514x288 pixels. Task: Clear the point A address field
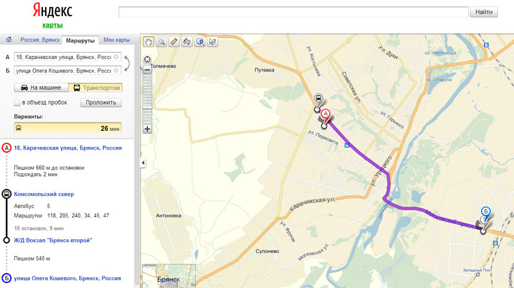116,56
